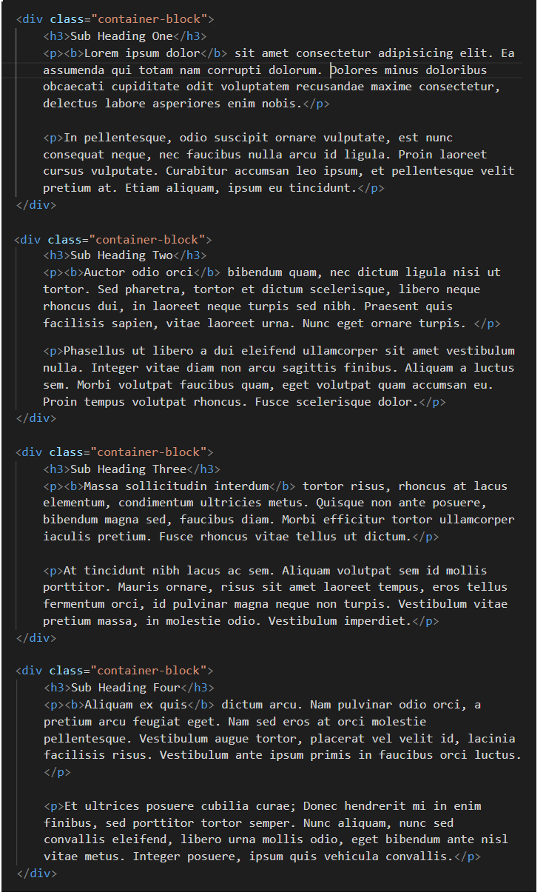
Task: Click the bold text "Lorem ipsum dolor"
Action: click(141, 53)
